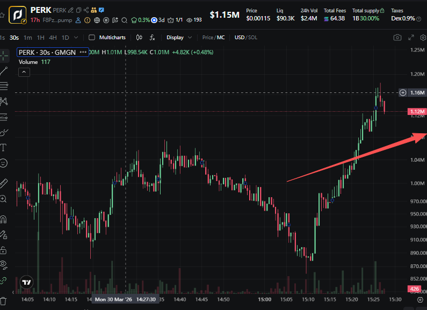The height and width of the screenshot is (310, 427).
Task: Open the fx indicators icon
Action: pos(152,38)
